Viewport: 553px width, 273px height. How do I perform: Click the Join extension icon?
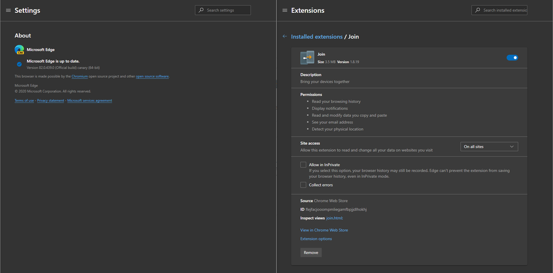[x=307, y=58]
